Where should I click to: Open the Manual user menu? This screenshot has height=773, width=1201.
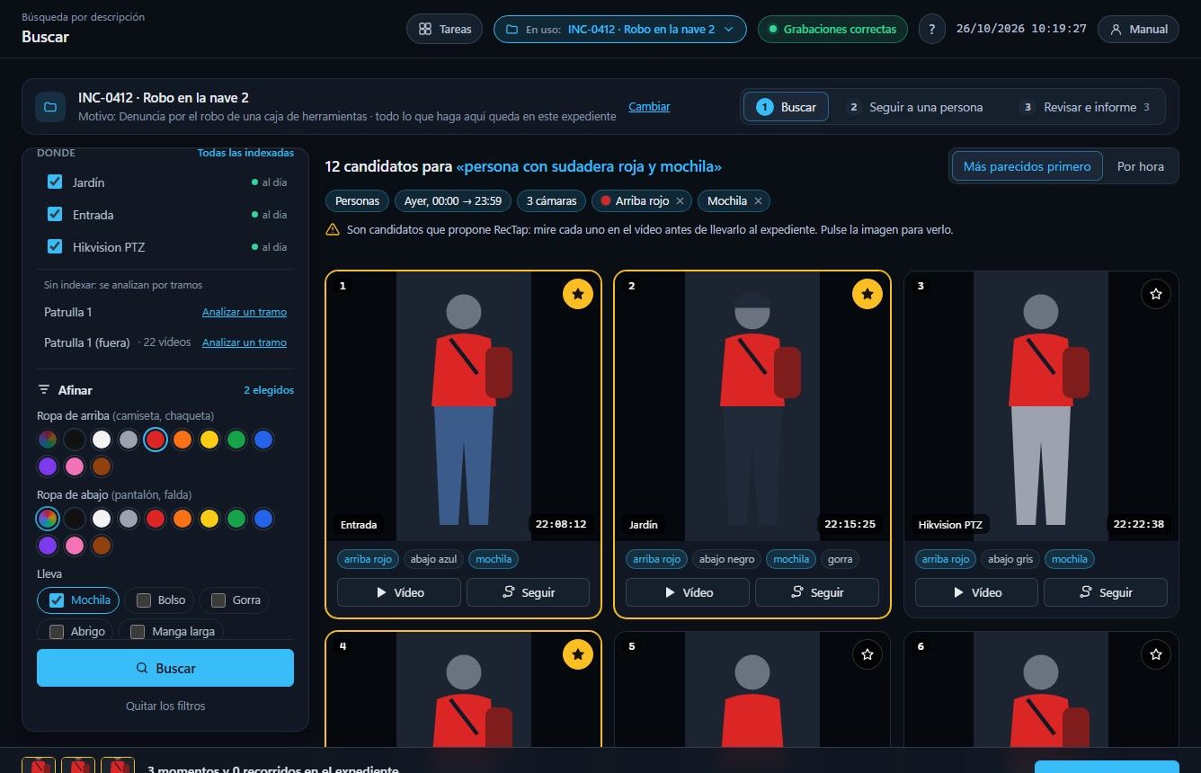coord(1139,29)
